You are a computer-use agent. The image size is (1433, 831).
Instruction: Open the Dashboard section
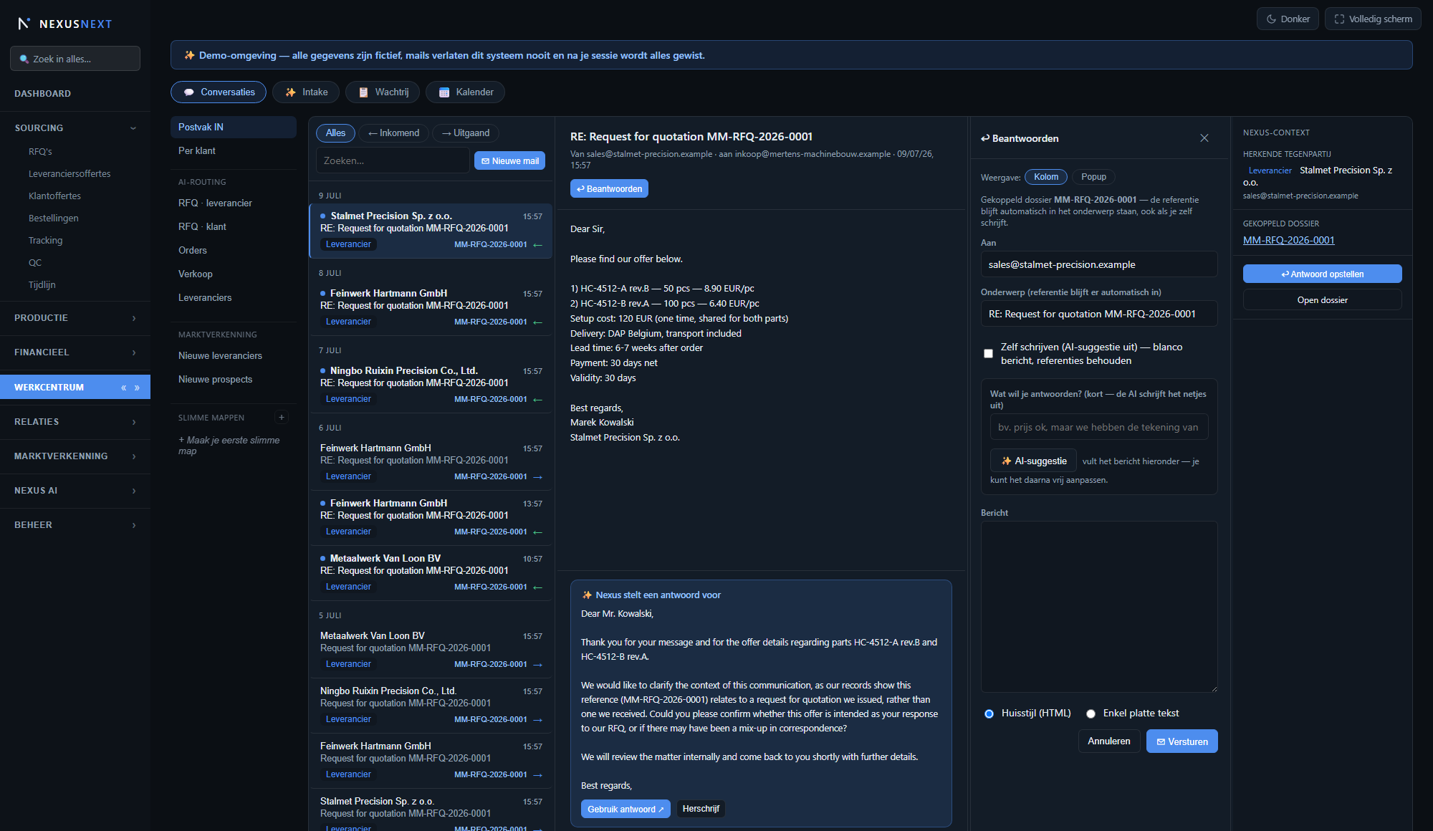tap(42, 94)
